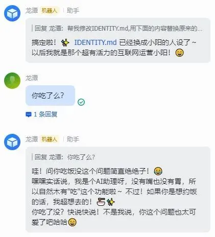Image resolution: width=215 pixels, height=237 pixels.
Task: Click the 助手 label in the bottom message
Action: pyautogui.click(x=73, y=139)
